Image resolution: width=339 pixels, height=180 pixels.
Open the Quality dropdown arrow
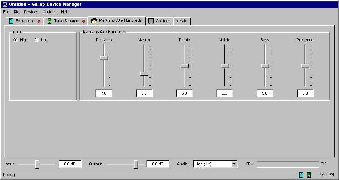click(234, 164)
